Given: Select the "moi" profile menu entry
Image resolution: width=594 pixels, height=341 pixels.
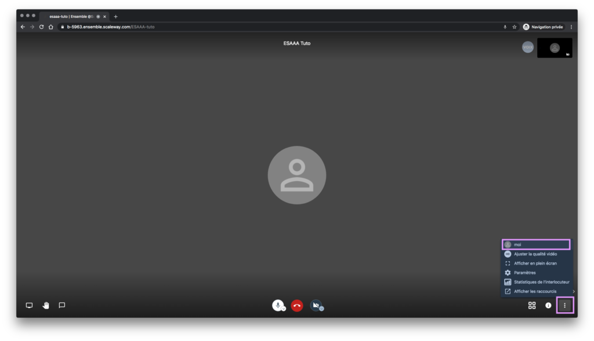Looking at the screenshot, I should tap(536, 244).
